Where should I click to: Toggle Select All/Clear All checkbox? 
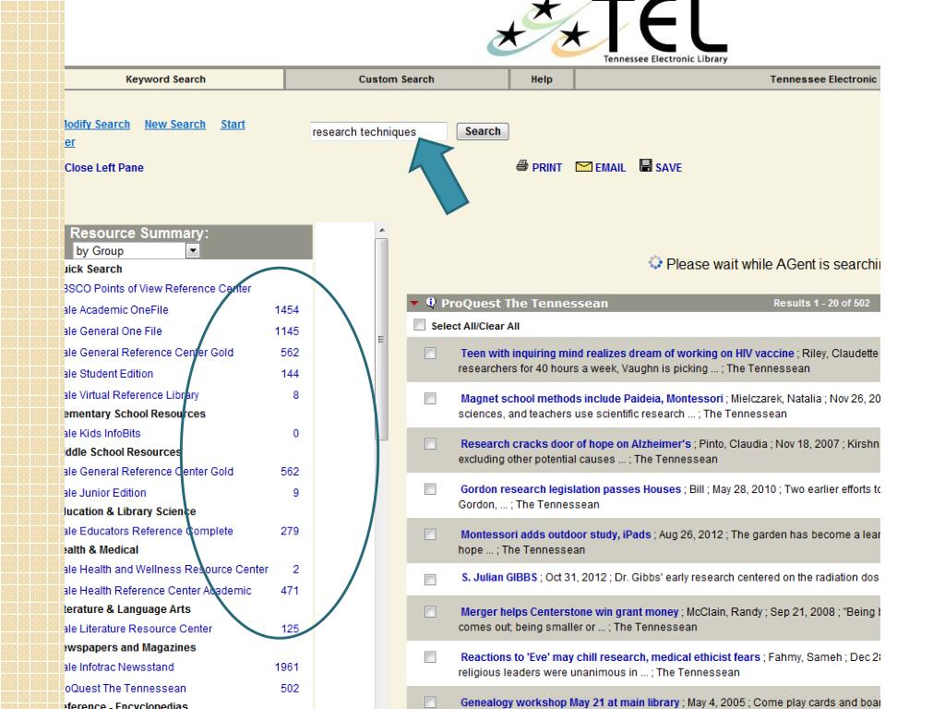pos(420,325)
